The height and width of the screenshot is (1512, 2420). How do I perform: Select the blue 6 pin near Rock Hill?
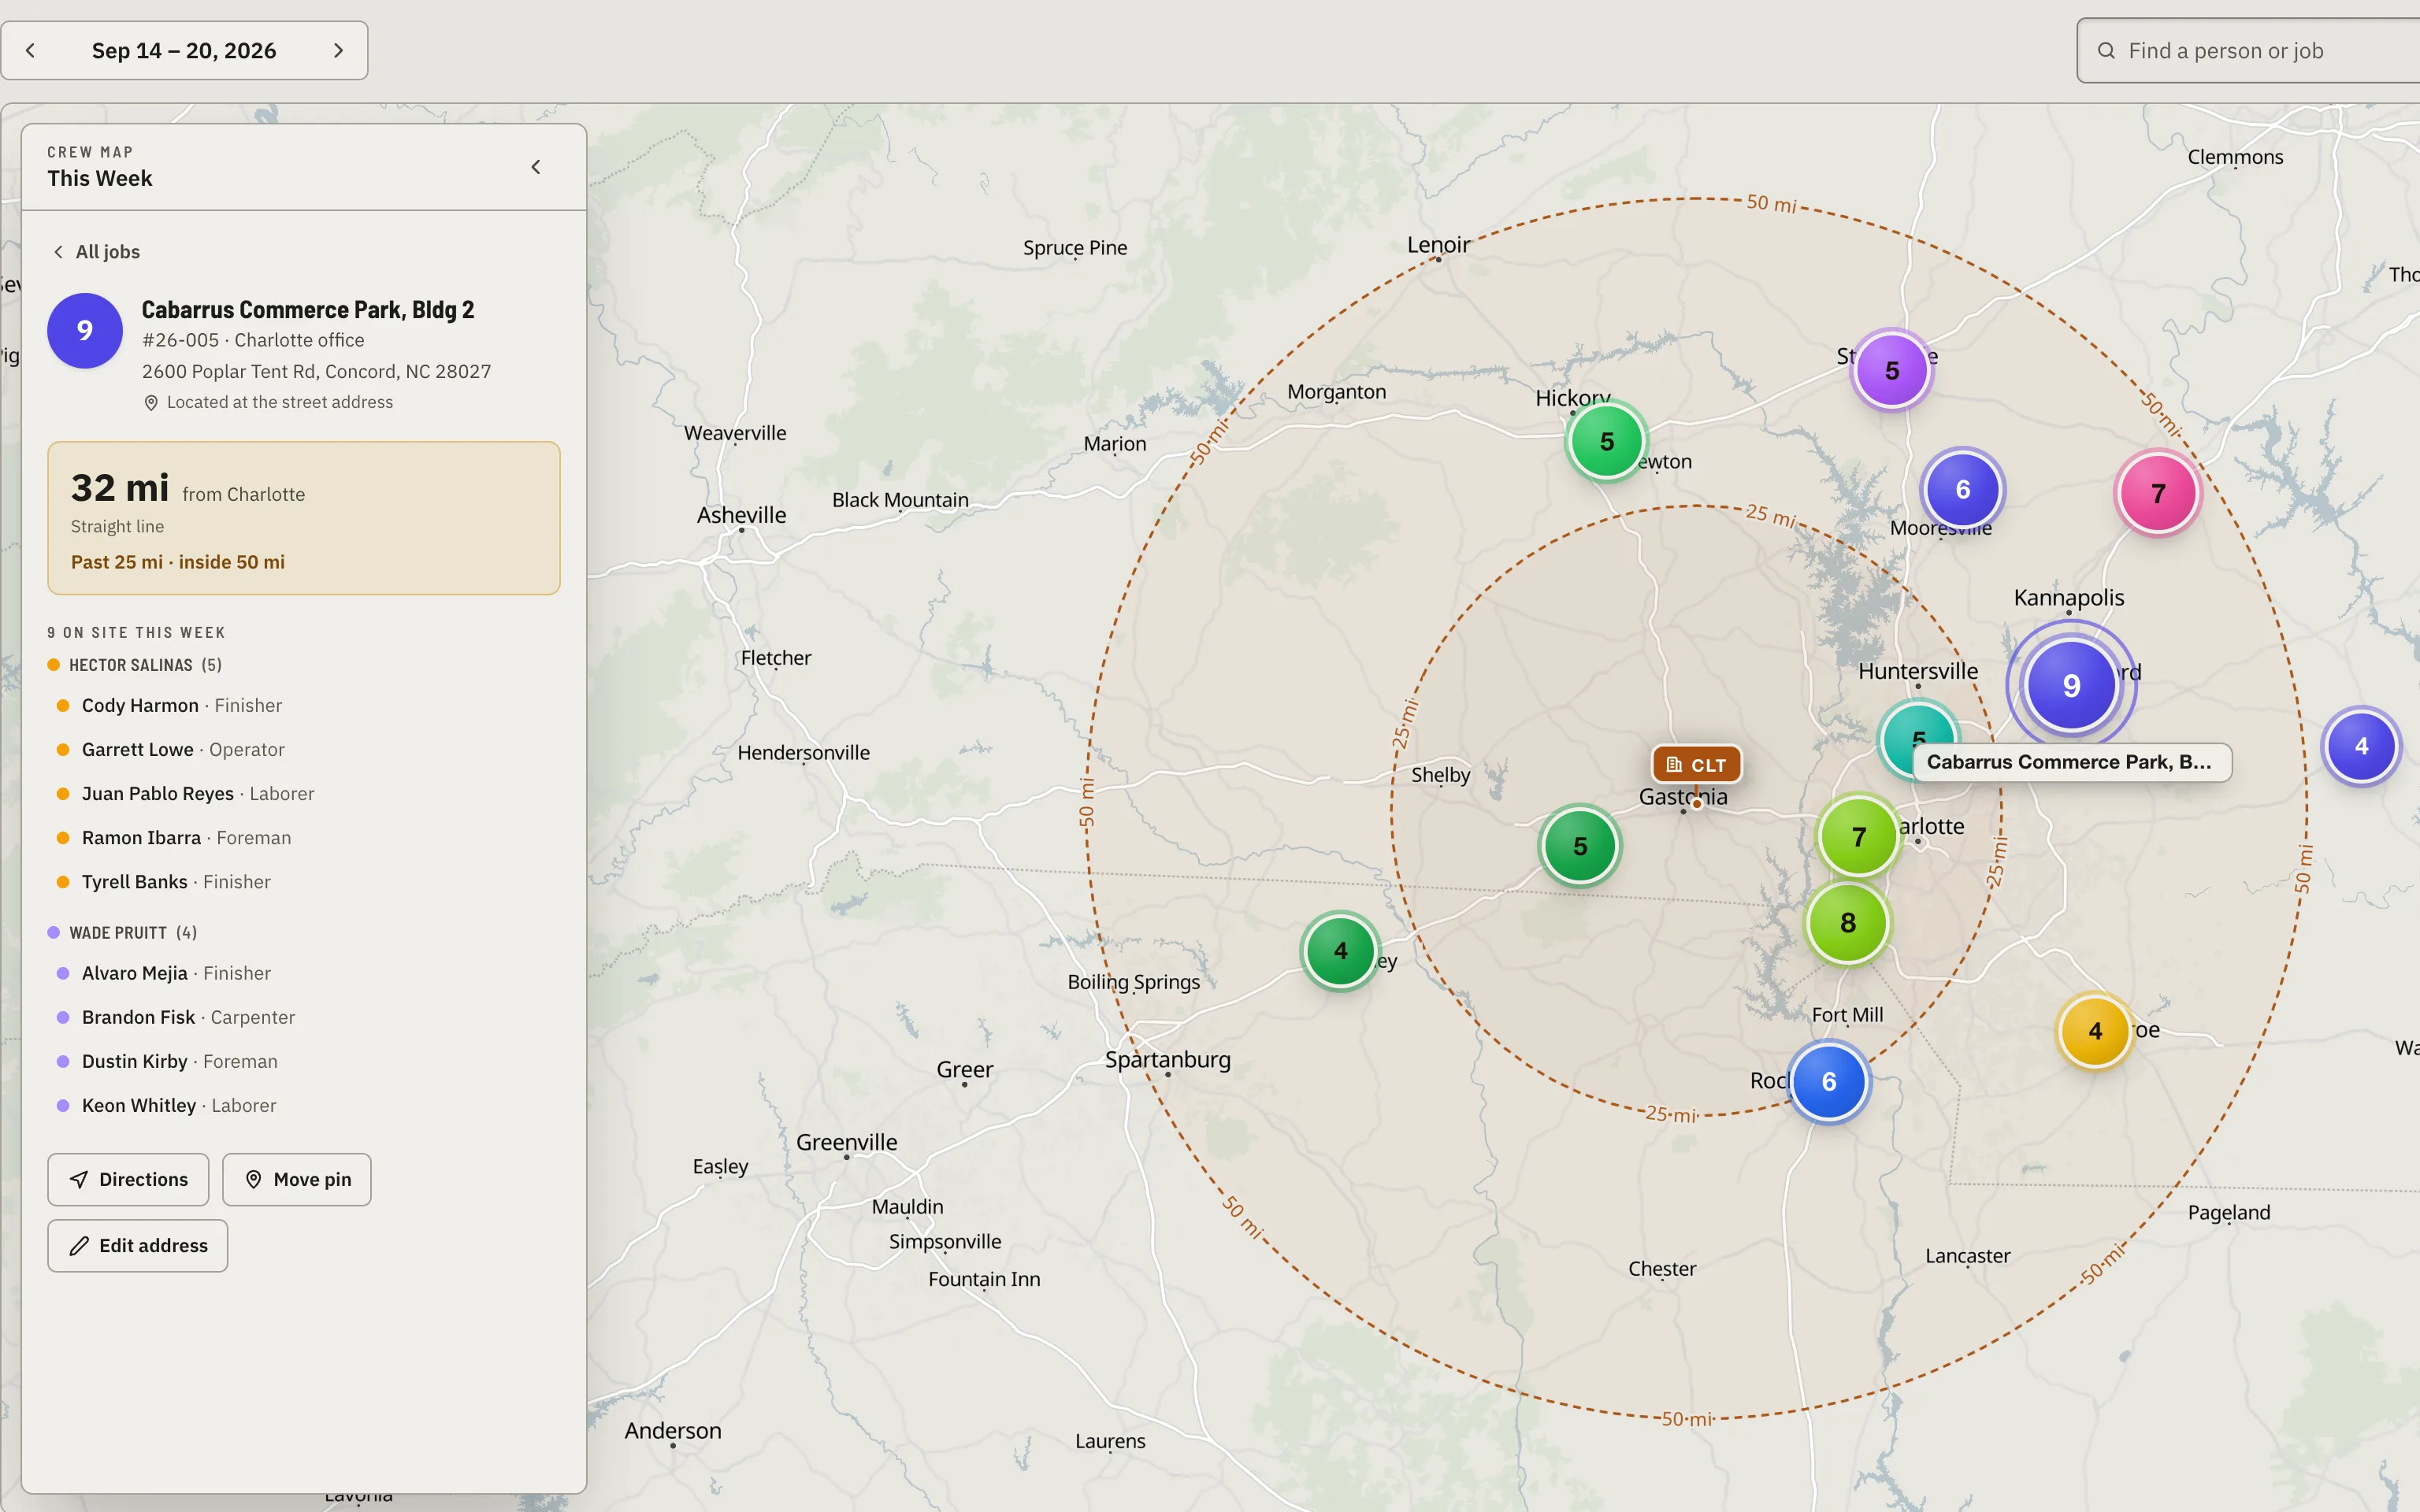point(1829,1081)
